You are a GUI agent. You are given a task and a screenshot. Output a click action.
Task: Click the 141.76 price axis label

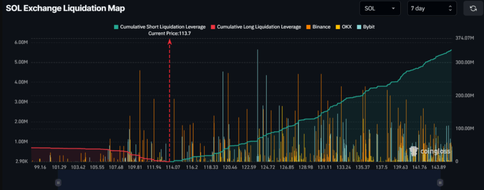click(420, 167)
